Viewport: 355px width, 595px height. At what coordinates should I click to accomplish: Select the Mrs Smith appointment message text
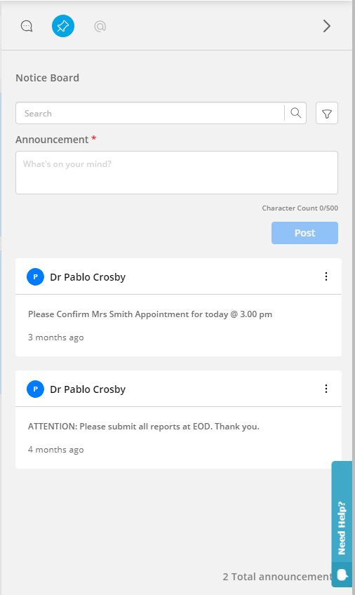(x=150, y=314)
